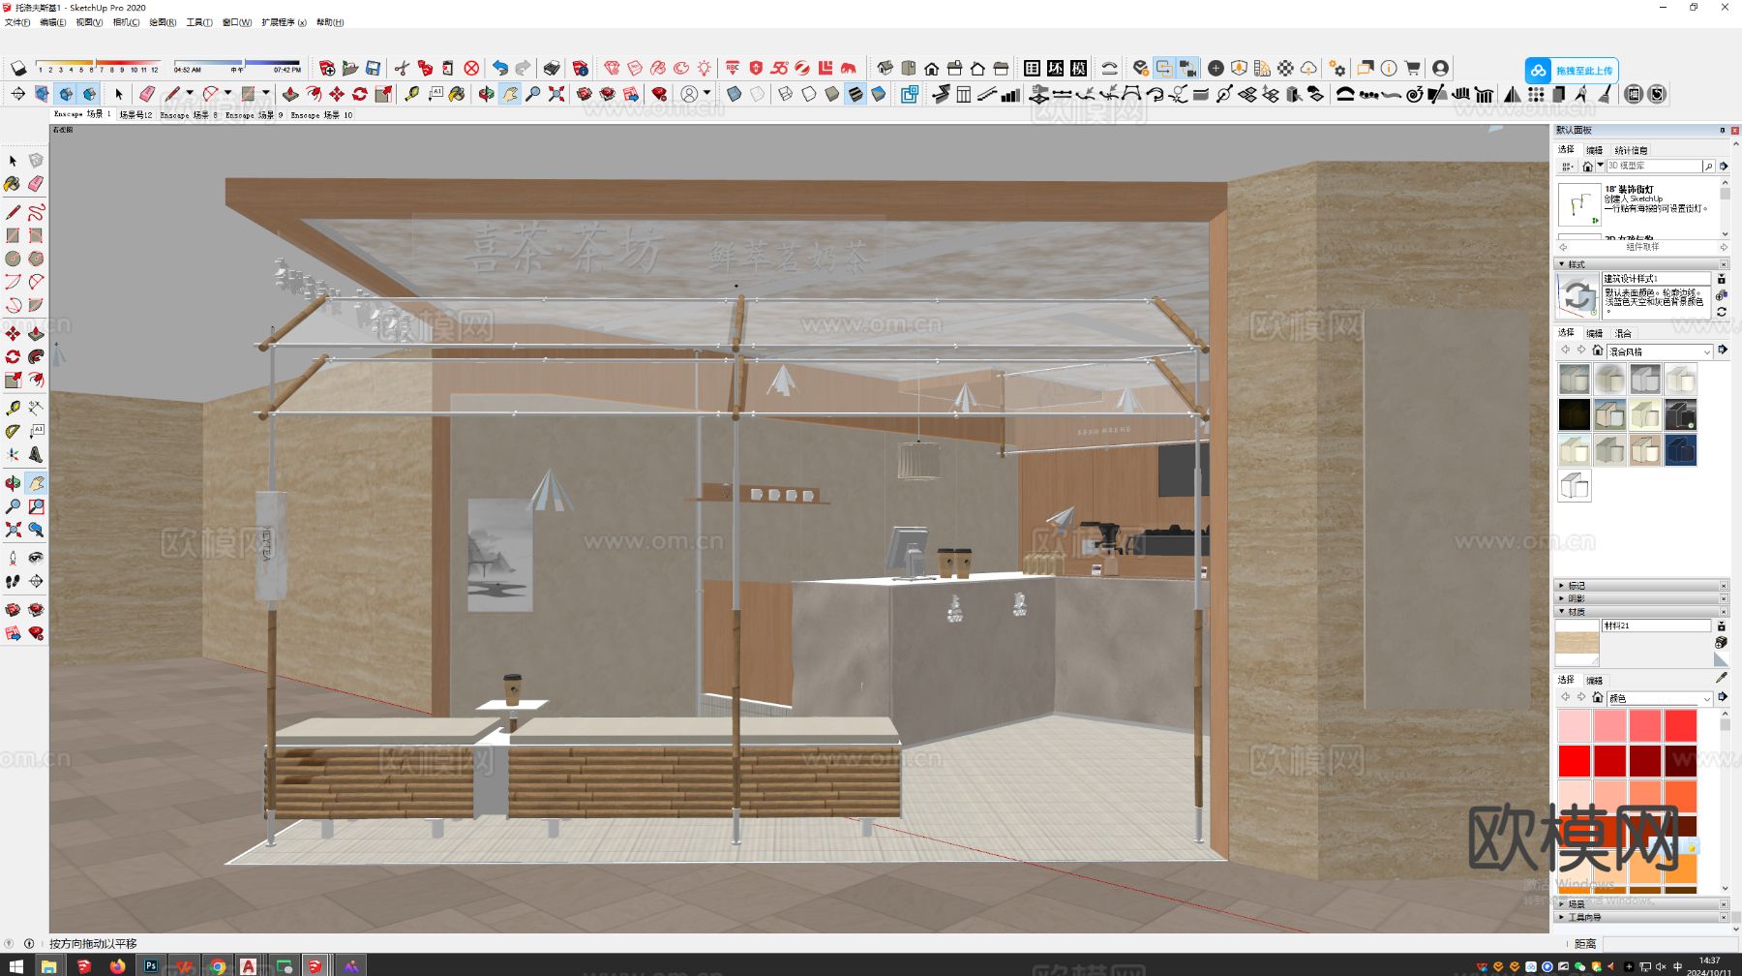The width and height of the screenshot is (1742, 976).
Task: Select the Eraser tool in top toolbar
Action: pos(147,94)
